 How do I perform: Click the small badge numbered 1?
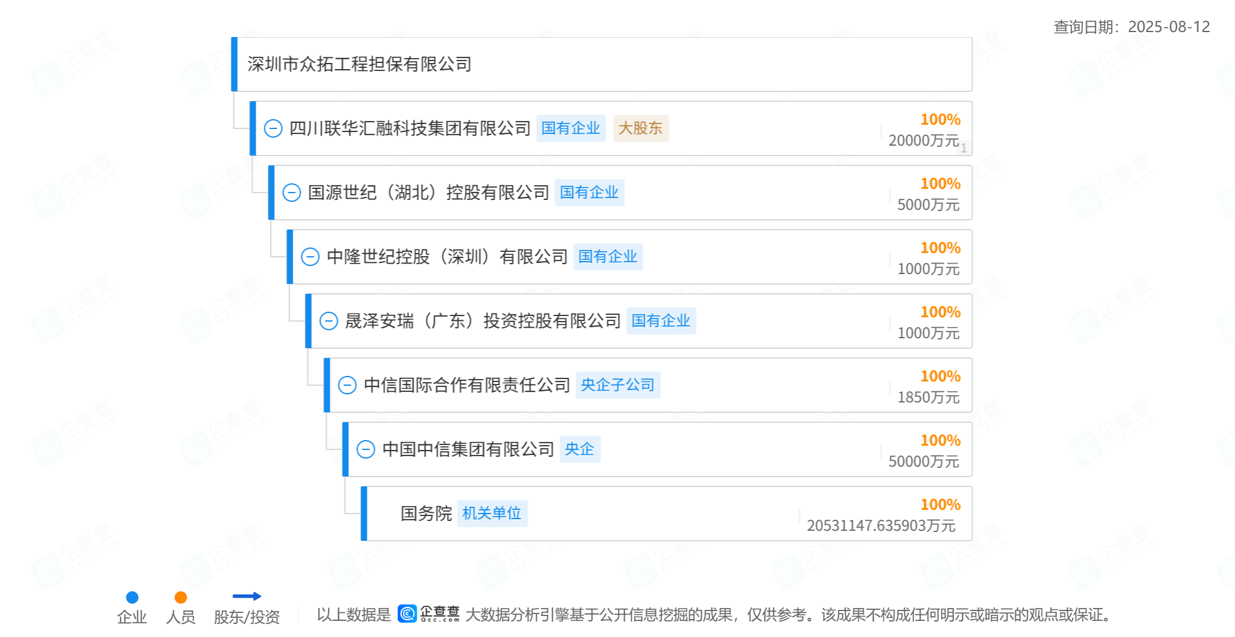(x=964, y=148)
